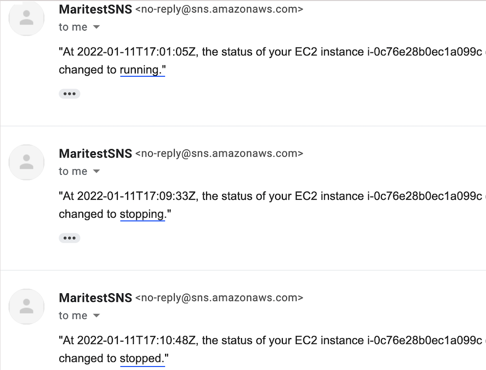The height and width of the screenshot is (370, 486).
Task: Click the sender avatar on the stopping-status email
Action: (x=26, y=162)
